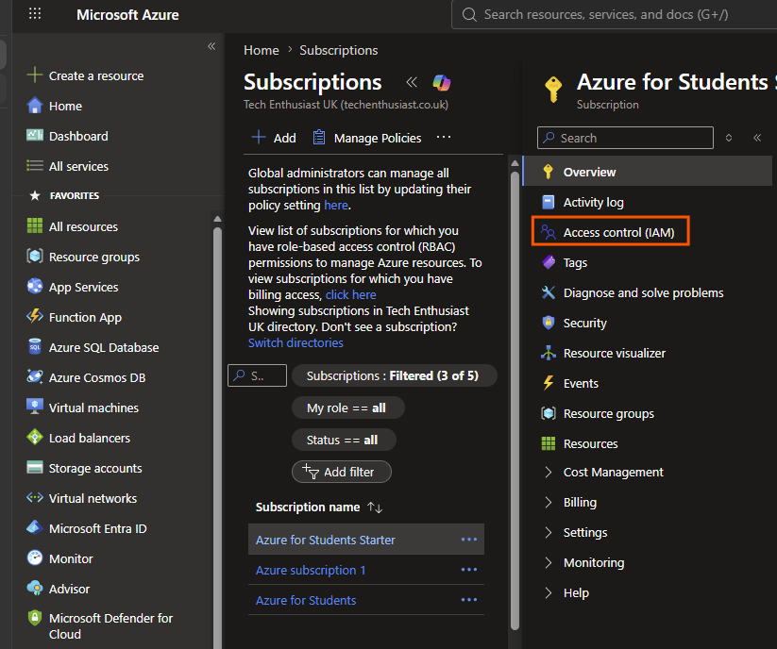Image resolution: width=777 pixels, height=649 pixels.
Task: Expand the Settings section chevron
Action: (549, 533)
